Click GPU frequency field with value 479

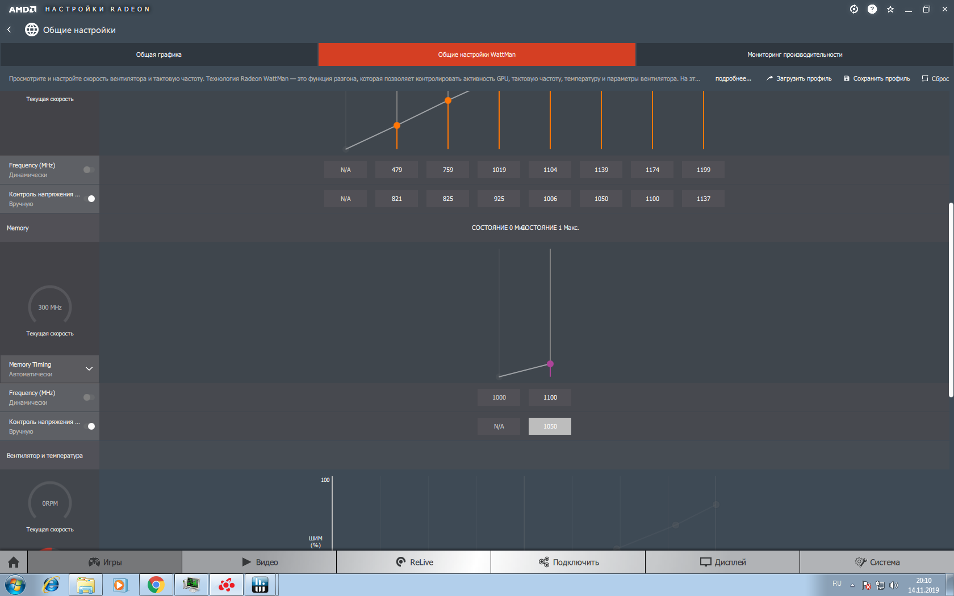coord(397,170)
